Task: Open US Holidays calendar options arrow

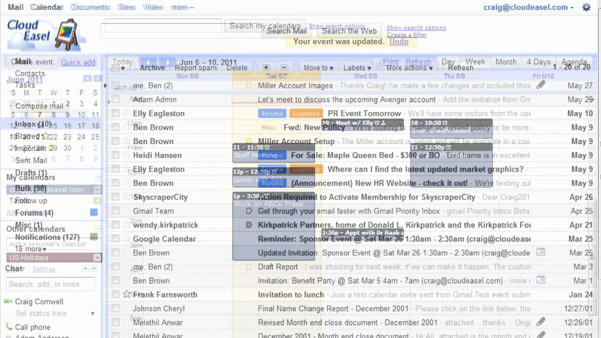Action: [x=97, y=258]
